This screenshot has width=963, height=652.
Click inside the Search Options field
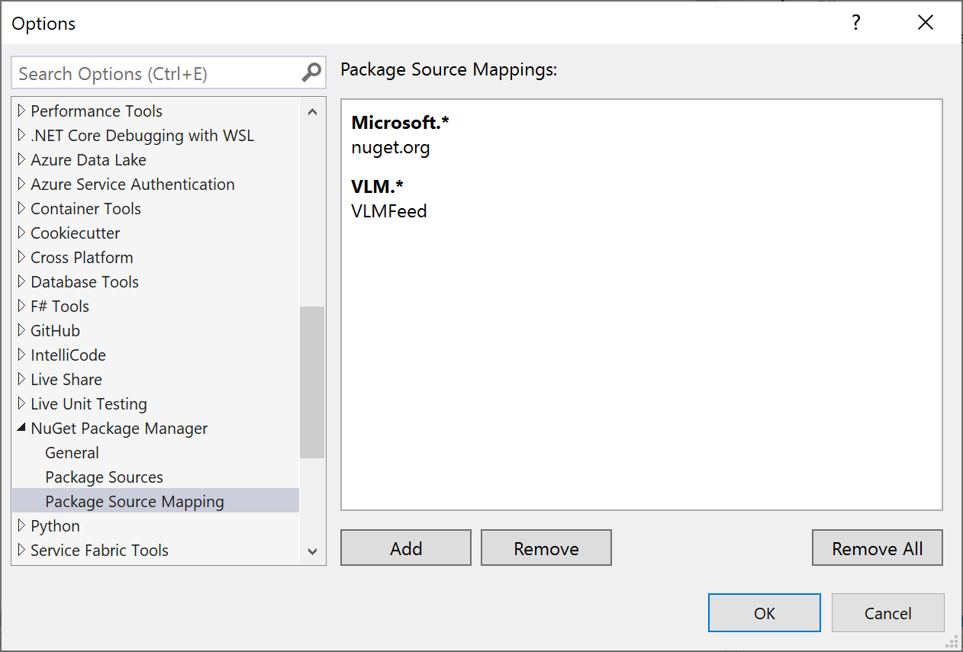tap(156, 74)
